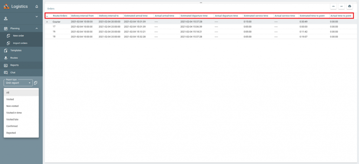The image size is (359, 164).
Task: Open the Routes section
Action: 14,58
